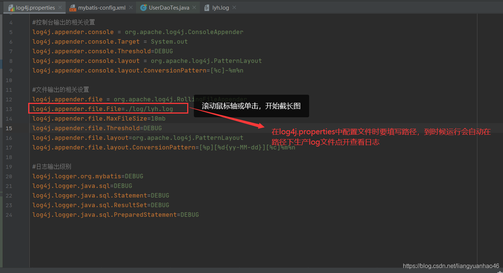Click the mybatis-config.xml file icon
Screen dimensions: 503x273
click(x=73, y=8)
